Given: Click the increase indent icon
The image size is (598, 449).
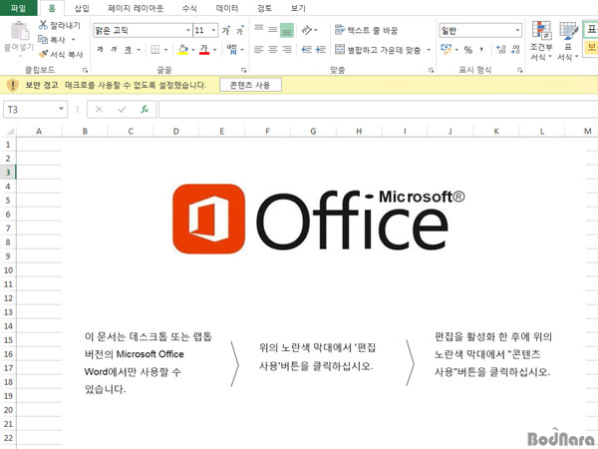Looking at the screenshot, I should [320, 50].
